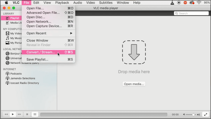Click the Bonjour network globe icon
This screenshot has width=211, height=119.
pyautogui.click(x=8, y=53)
